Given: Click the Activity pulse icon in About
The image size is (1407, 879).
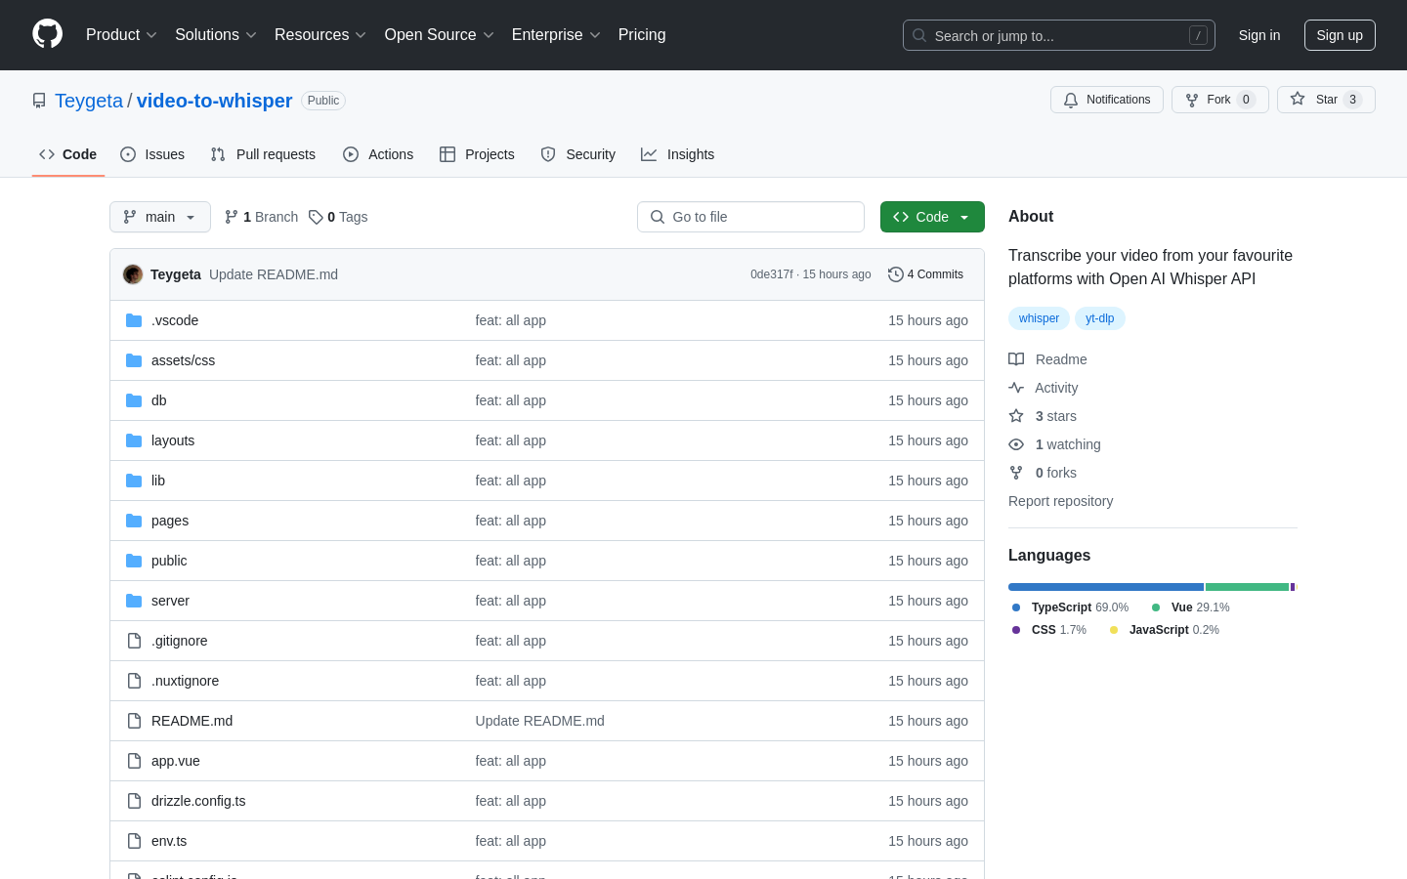Looking at the screenshot, I should [1016, 388].
